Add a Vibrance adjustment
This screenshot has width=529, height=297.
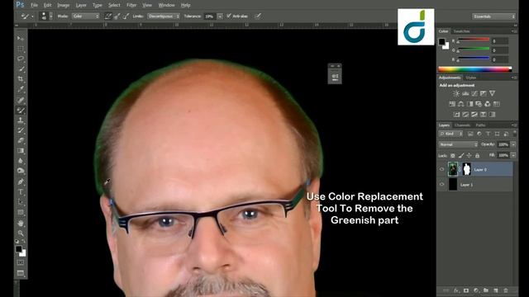point(493,93)
